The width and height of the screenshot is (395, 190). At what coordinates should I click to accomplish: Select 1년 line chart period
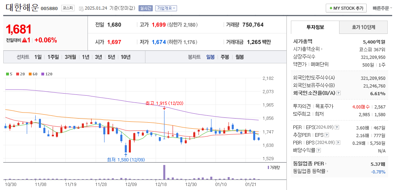85,57
